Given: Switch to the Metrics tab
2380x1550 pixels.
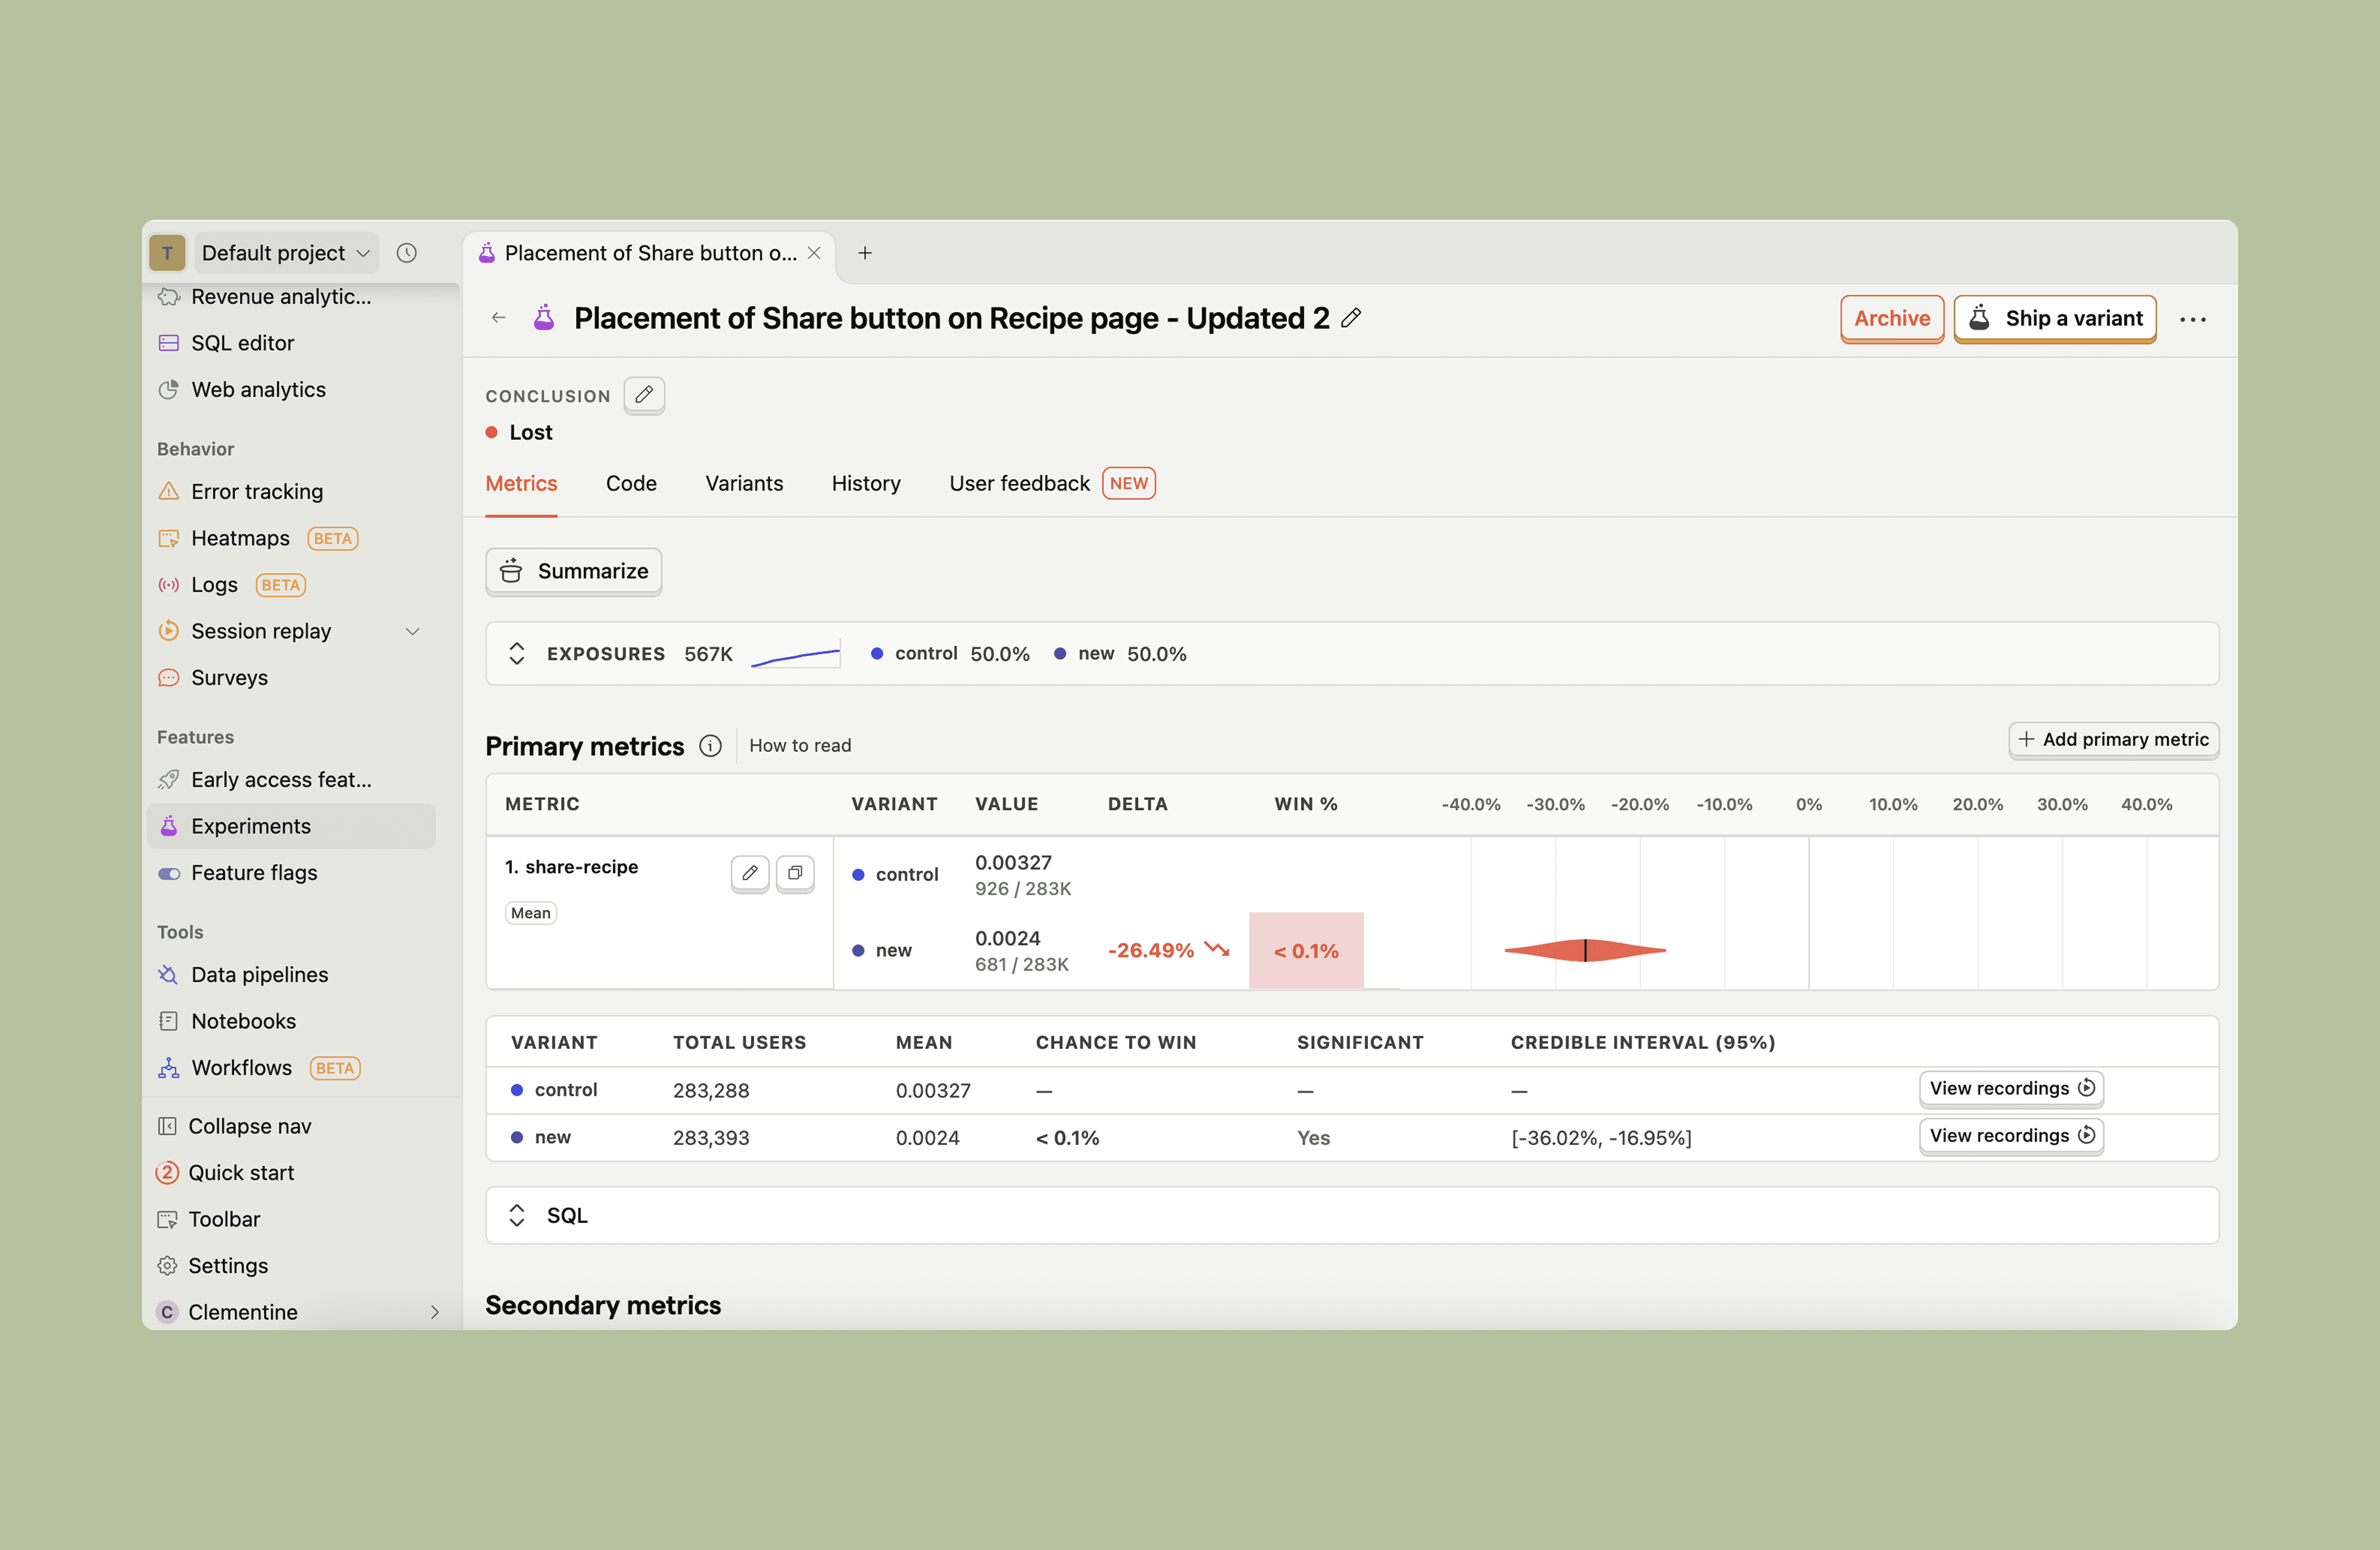Looking at the screenshot, I should (521, 484).
